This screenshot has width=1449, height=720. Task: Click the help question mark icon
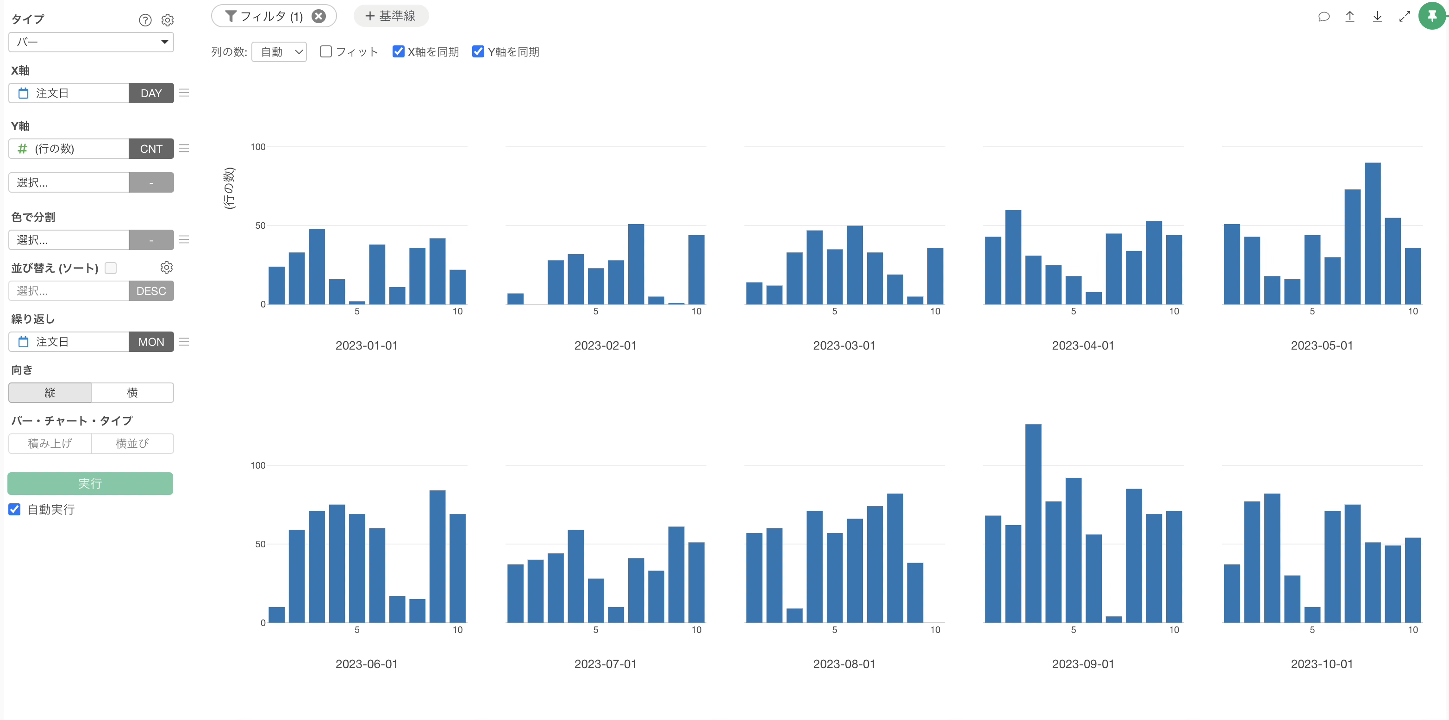click(145, 20)
